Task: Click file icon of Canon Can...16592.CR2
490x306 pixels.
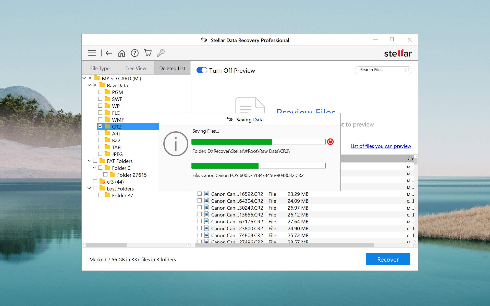Action: point(207,194)
